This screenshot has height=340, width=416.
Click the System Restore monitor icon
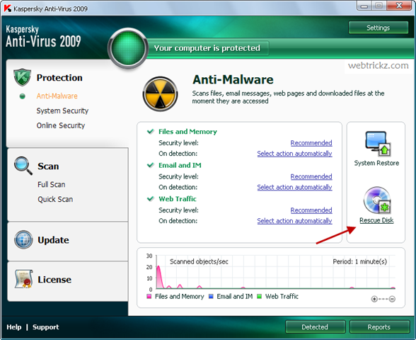point(377,144)
